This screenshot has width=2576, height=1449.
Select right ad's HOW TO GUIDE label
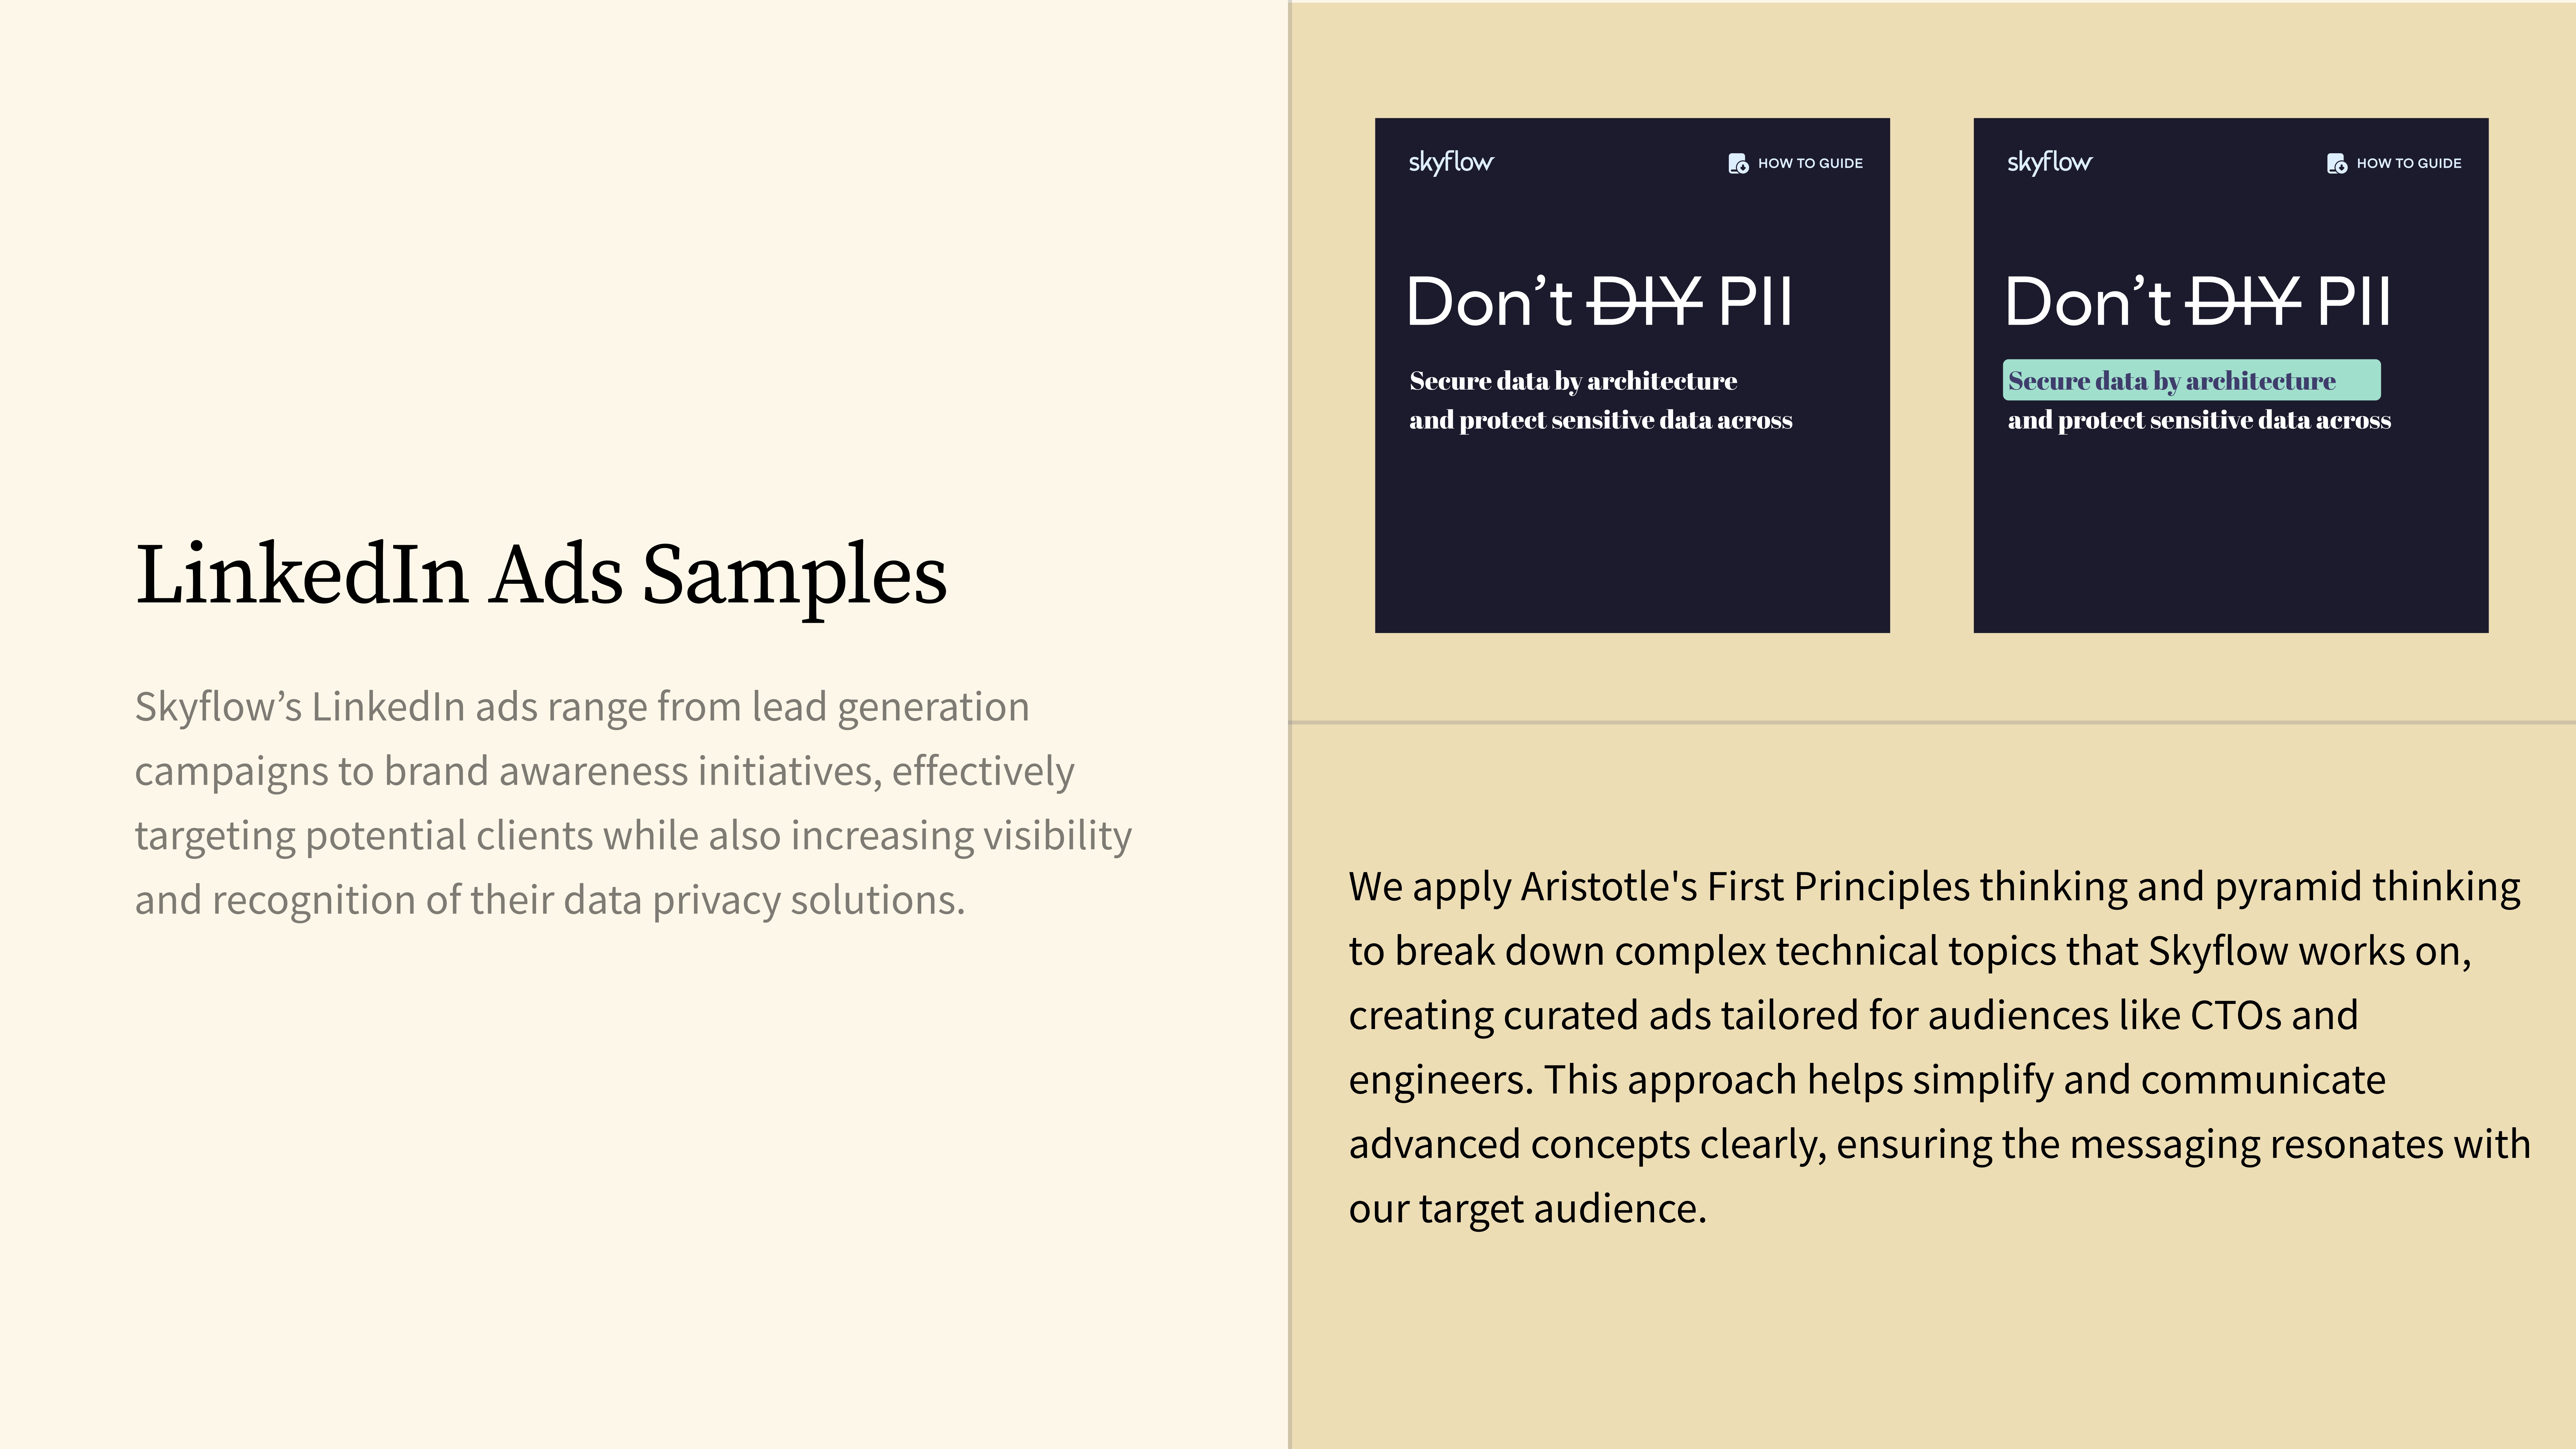click(2409, 163)
